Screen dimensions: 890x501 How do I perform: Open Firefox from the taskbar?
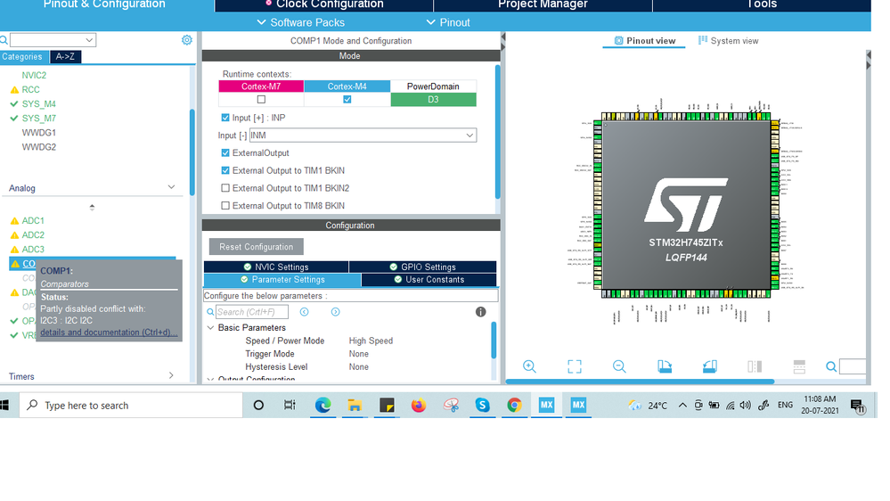click(419, 405)
